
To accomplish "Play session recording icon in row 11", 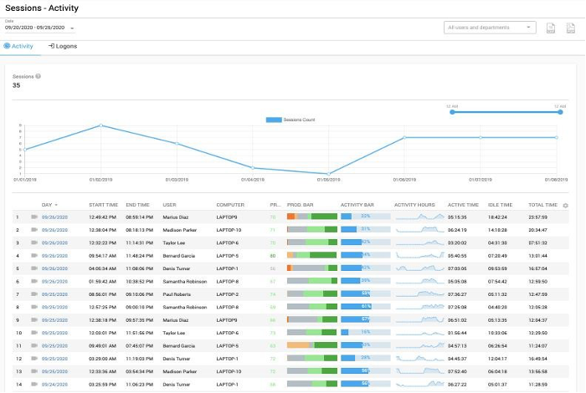I will click(34, 345).
